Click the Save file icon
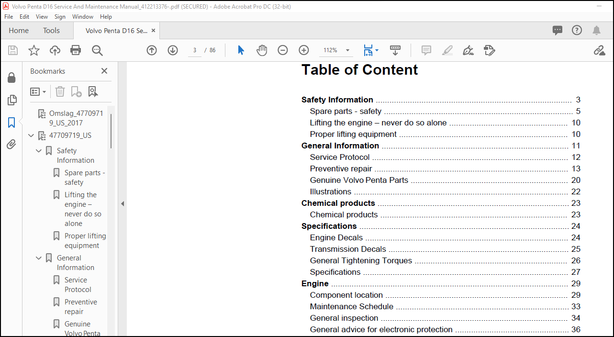 tap(13, 50)
